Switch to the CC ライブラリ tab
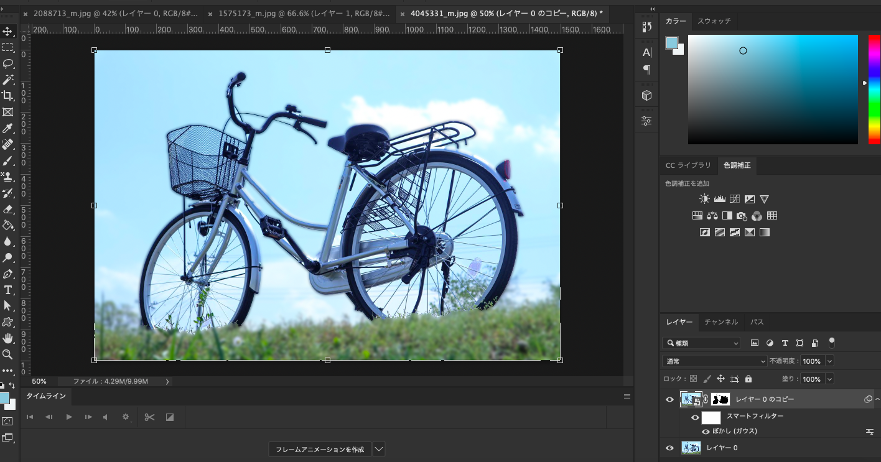881x462 pixels. tap(688, 165)
